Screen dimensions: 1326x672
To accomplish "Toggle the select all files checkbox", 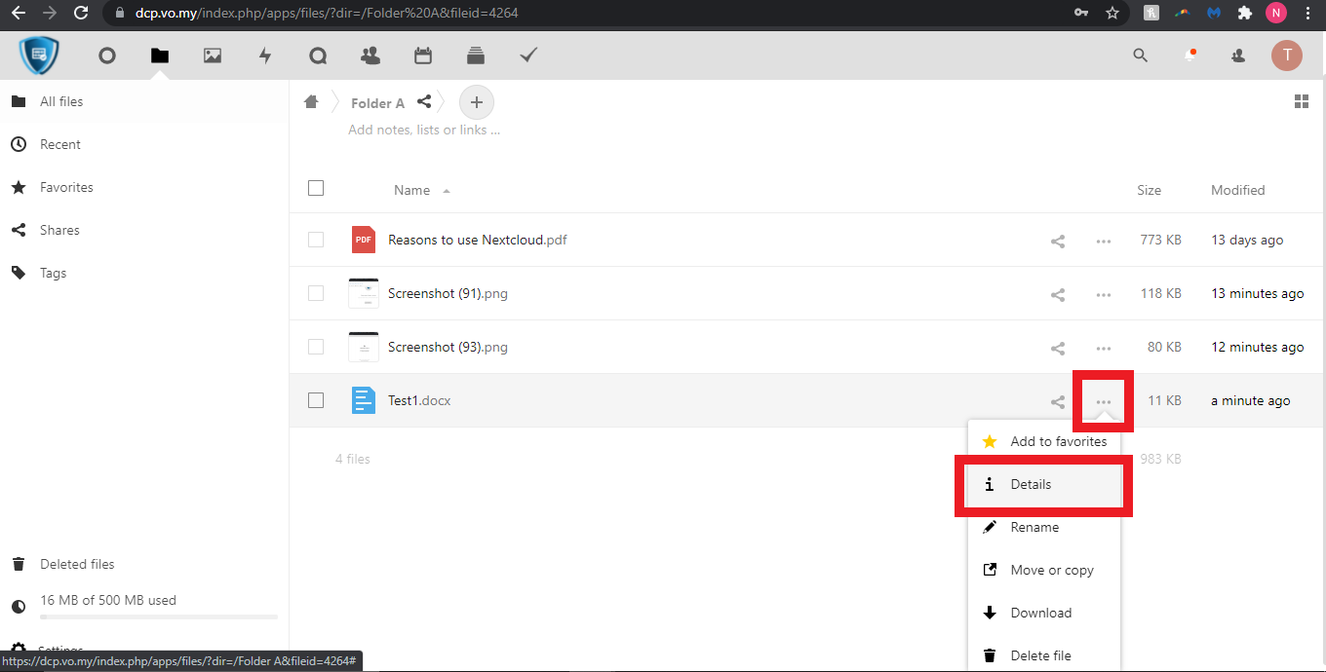I will point(316,188).
